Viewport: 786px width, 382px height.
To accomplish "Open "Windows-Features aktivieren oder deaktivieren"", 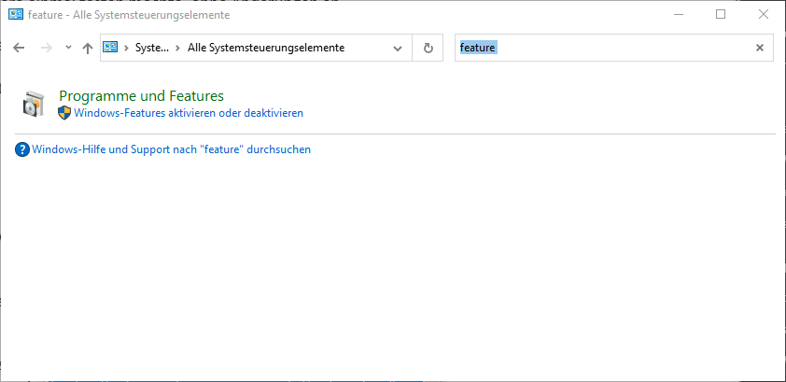I will click(x=189, y=113).
